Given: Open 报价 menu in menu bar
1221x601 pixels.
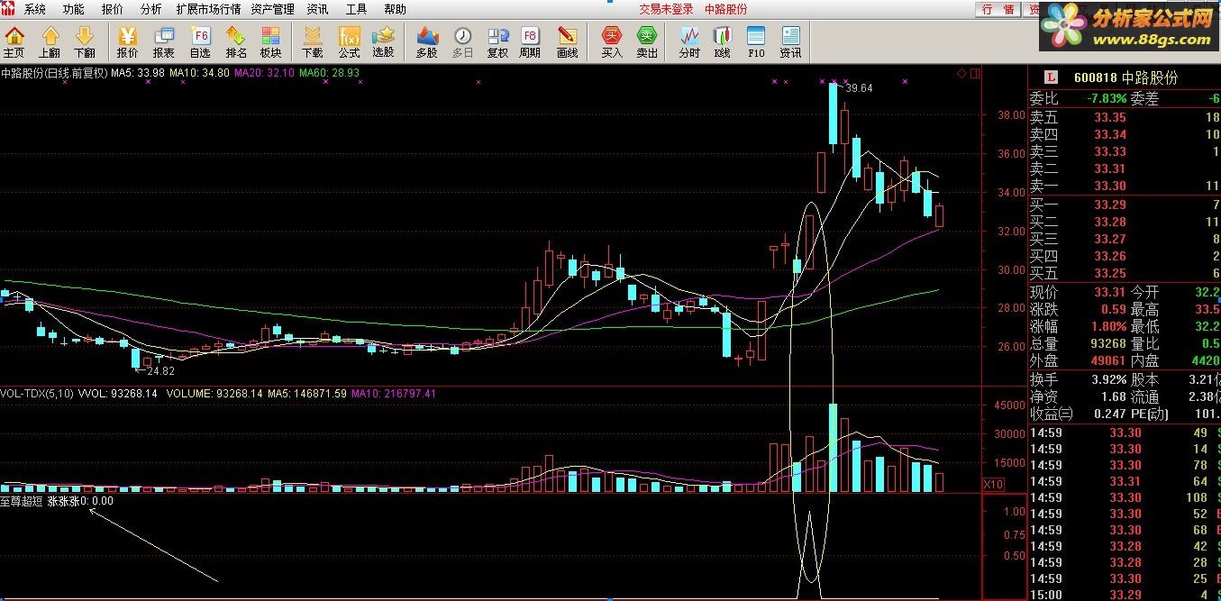Looking at the screenshot, I should pyautogui.click(x=113, y=9).
